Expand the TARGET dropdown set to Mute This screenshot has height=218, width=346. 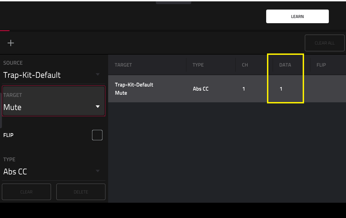pyautogui.click(x=54, y=101)
